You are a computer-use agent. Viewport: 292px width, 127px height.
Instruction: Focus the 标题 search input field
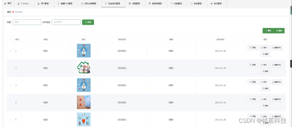click(27, 22)
